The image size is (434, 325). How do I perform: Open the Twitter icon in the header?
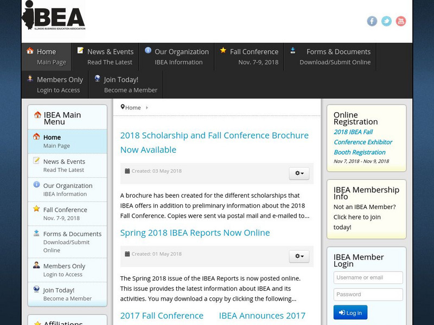coord(386,21)
